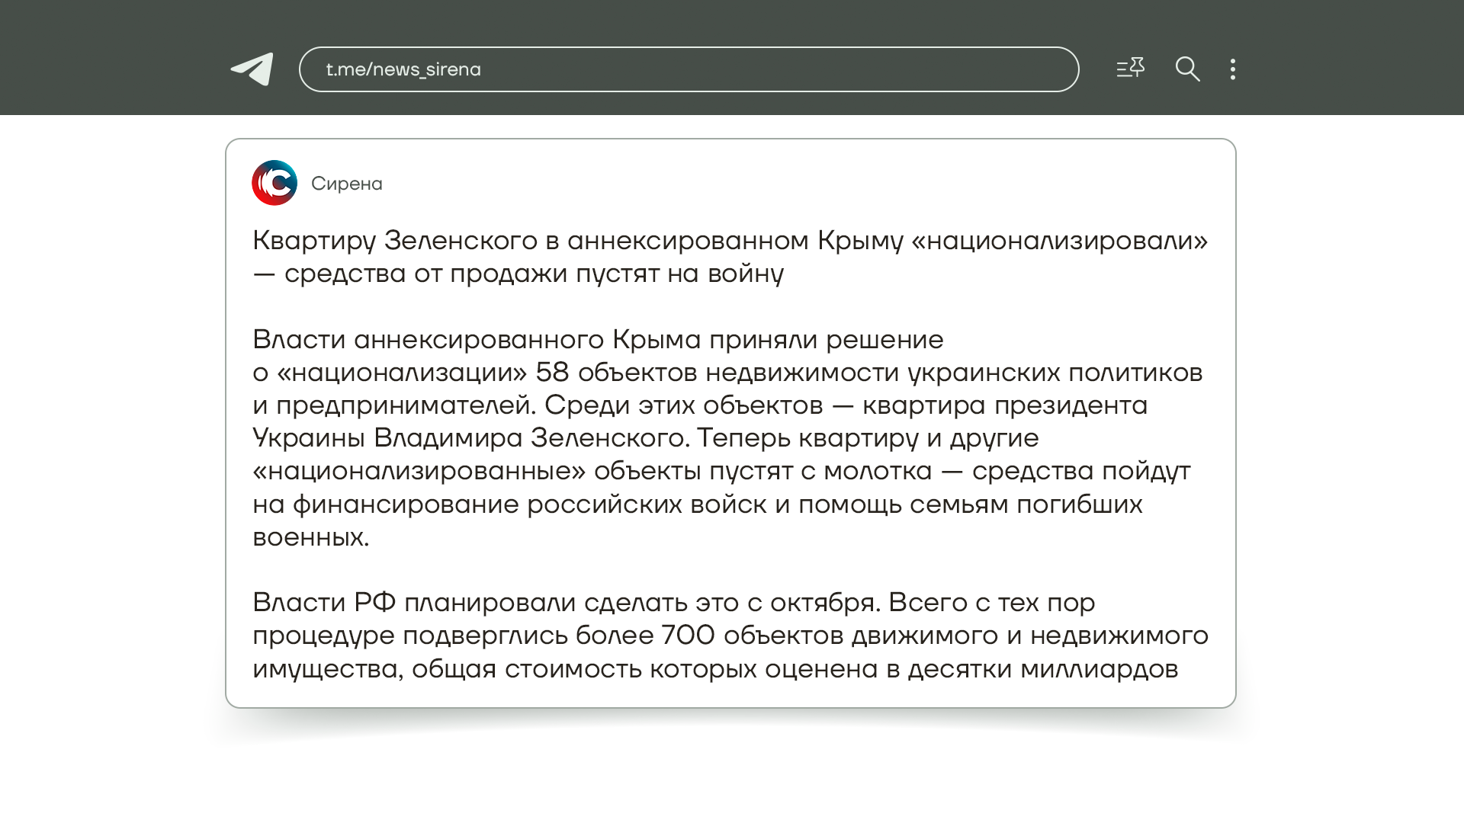Click the phrase 'десятки миллиардов' at the post's end

(x=1042, y=669)
